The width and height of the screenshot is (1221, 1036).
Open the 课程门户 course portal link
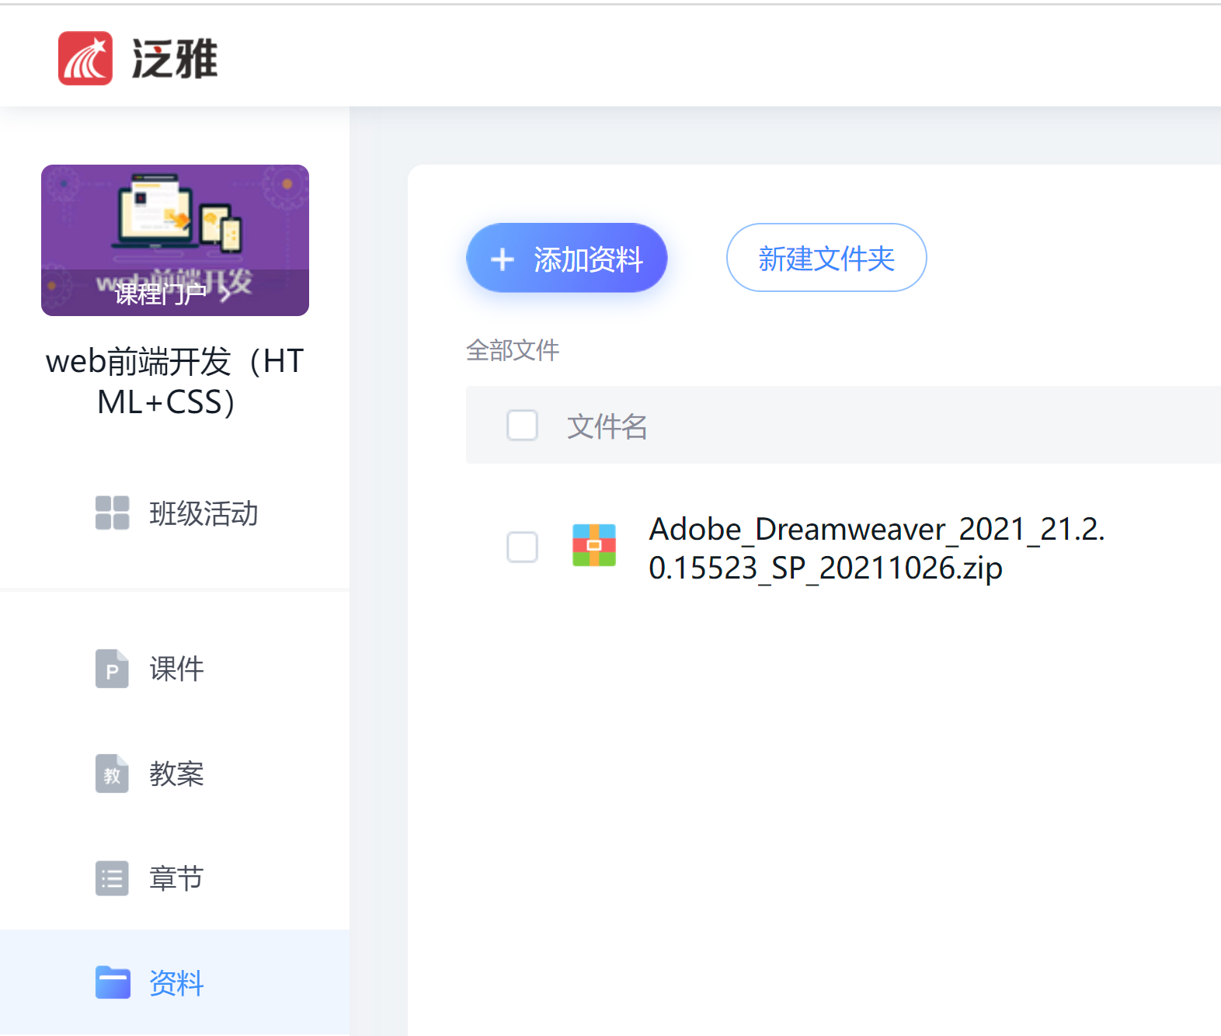[172, 294]
